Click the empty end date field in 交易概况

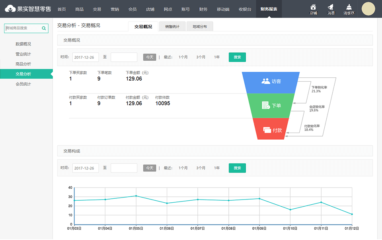124,57
